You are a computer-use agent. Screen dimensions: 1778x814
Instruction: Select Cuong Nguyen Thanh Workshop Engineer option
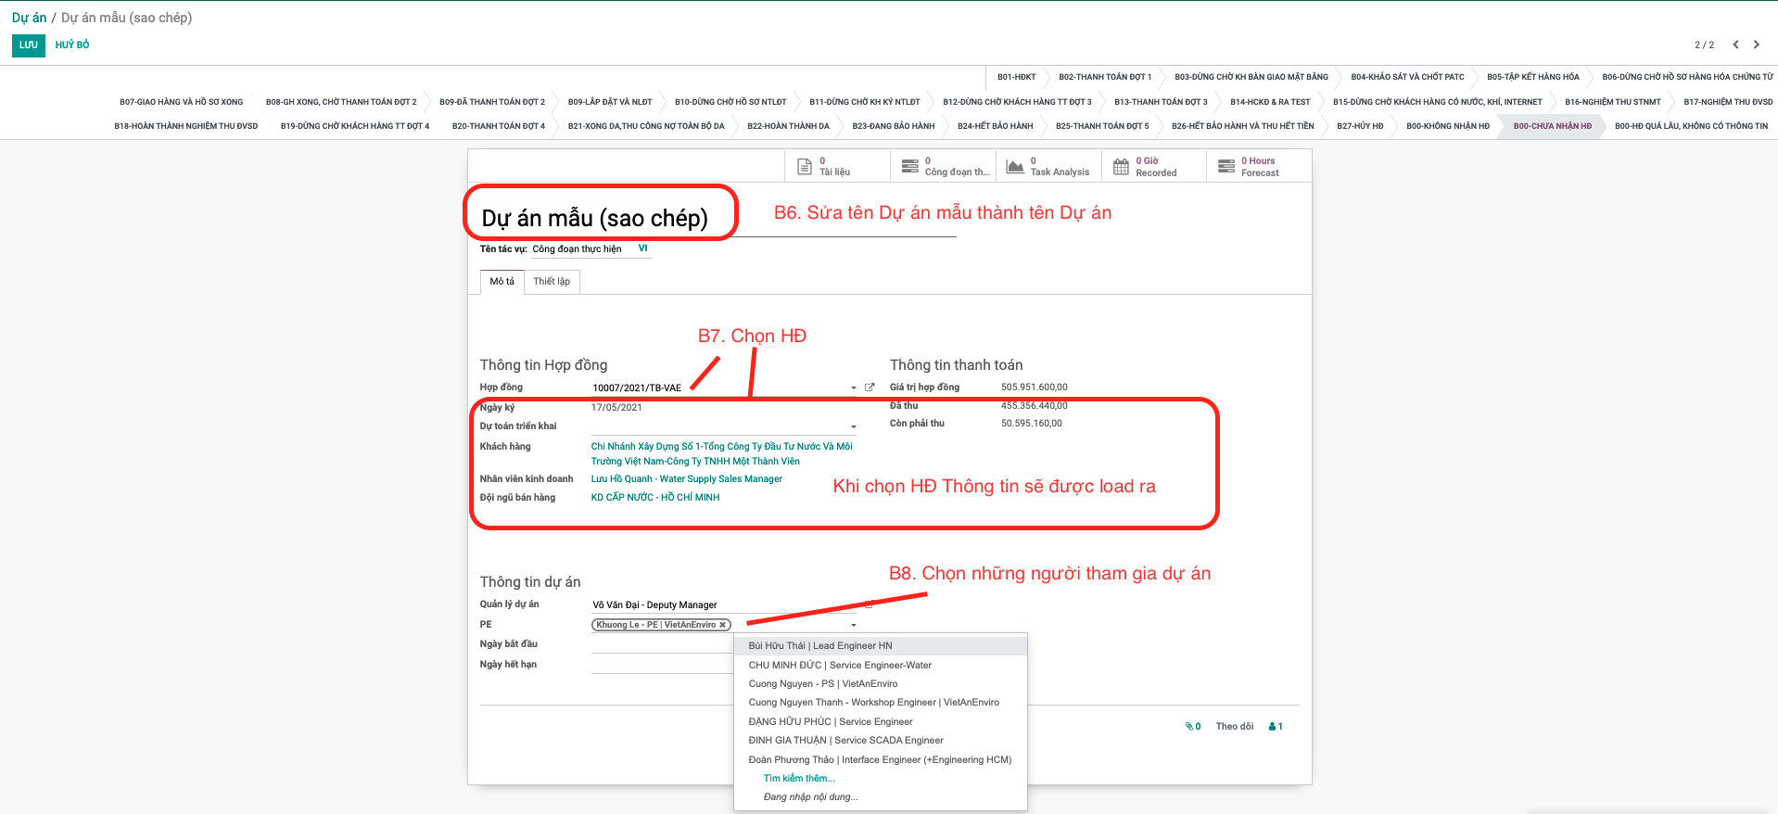881,703
